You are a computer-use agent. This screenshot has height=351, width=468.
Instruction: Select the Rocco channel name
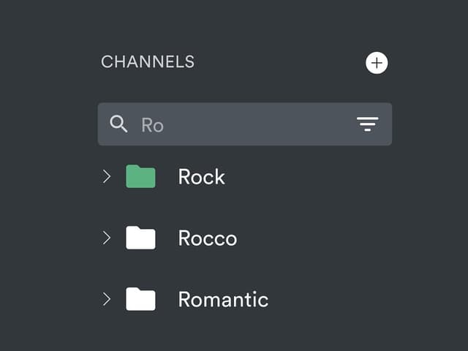click(x=208, y=238)
